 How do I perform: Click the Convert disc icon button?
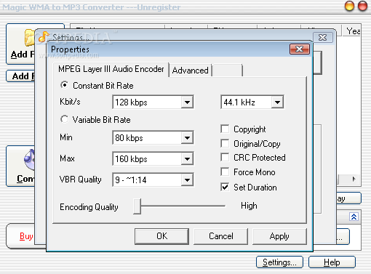click(x=21, y=166)
